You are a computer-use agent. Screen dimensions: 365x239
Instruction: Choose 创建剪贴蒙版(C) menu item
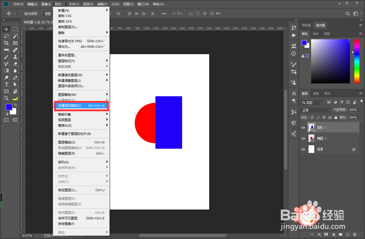point(81,106)
